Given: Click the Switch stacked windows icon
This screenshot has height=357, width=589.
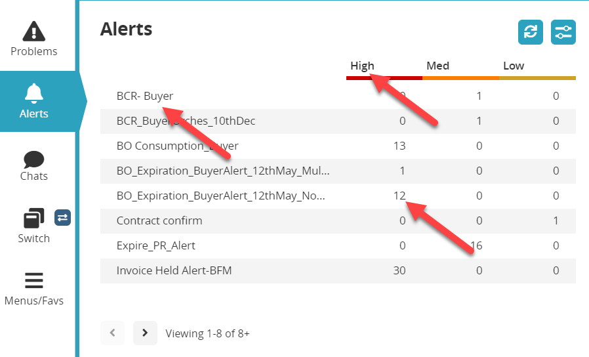Looking at the screenshot, I should (x=33, y=219).
